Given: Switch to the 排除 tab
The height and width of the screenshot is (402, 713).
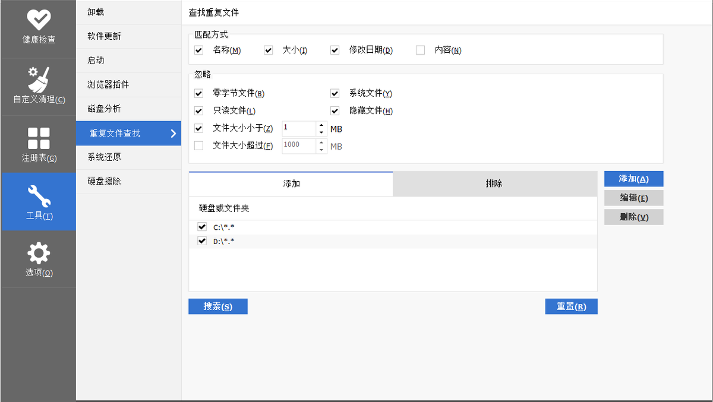Looking at the screenshot, I should tap(494, 183).
